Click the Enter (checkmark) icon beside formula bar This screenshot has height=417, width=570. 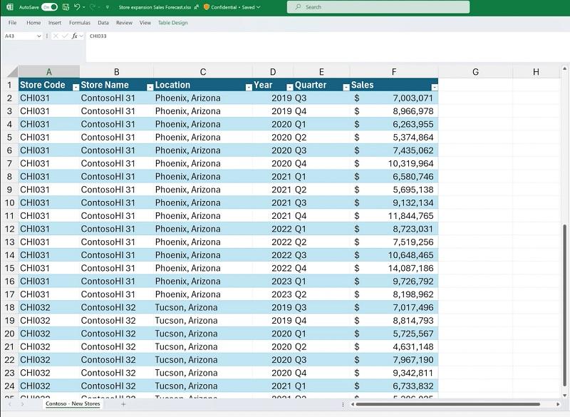(x=65, y=36)
